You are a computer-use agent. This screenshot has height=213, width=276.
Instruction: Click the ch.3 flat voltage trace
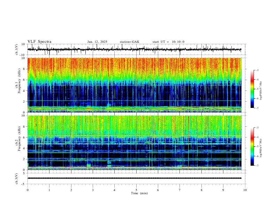(135, 178)
